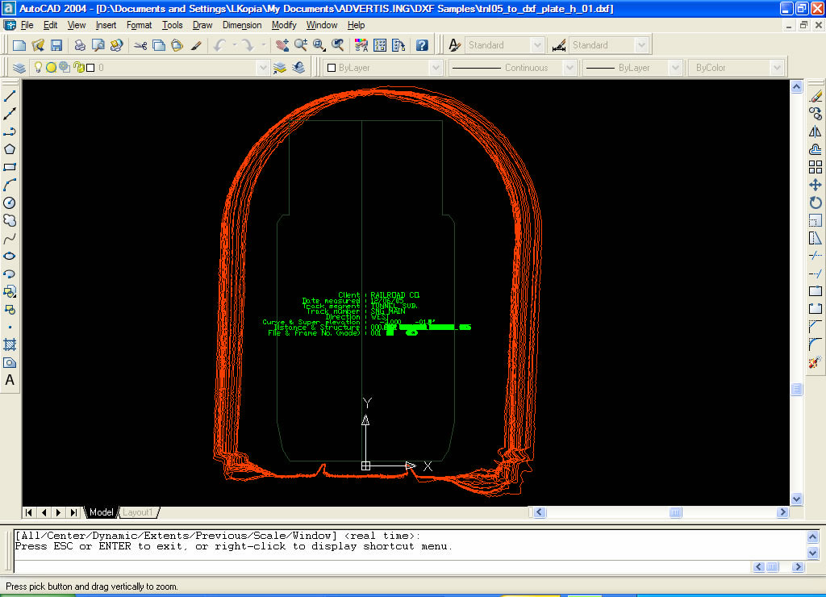
Task: Select the Erase modify tool
Action: (816, 96)
